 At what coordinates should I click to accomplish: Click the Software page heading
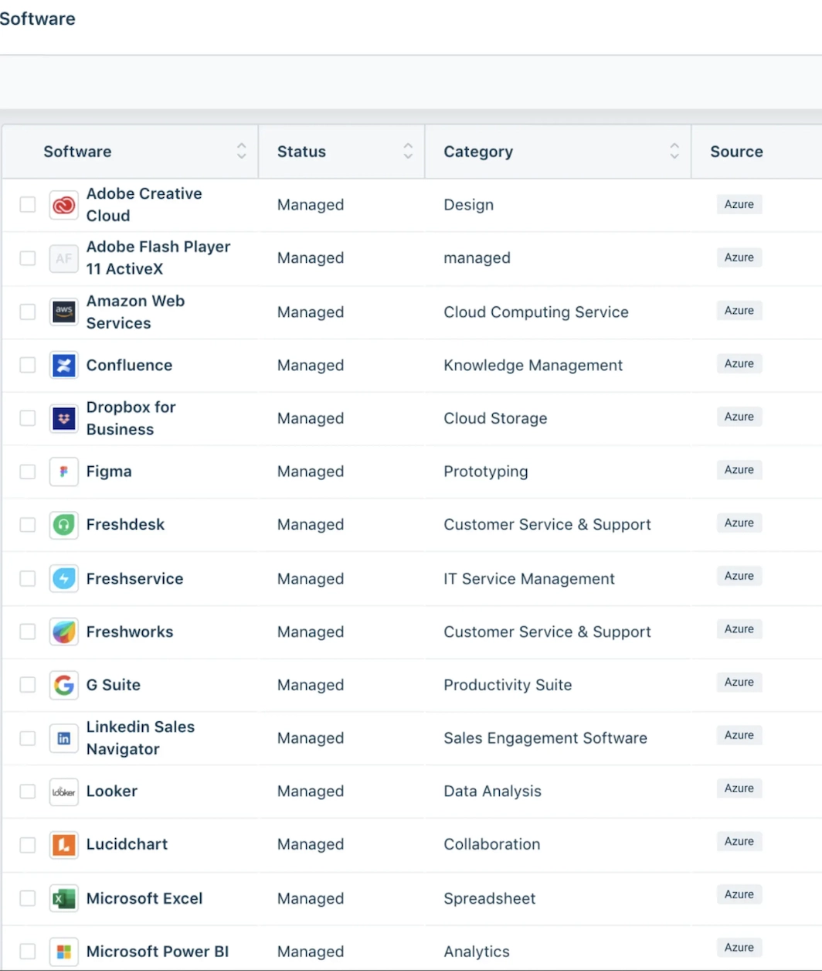38,19
